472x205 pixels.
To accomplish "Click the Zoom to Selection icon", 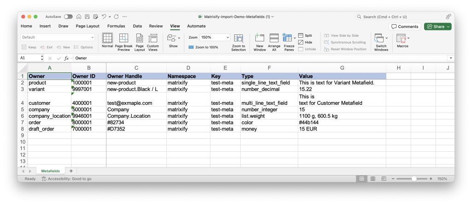I will click(x=238, y=39).
